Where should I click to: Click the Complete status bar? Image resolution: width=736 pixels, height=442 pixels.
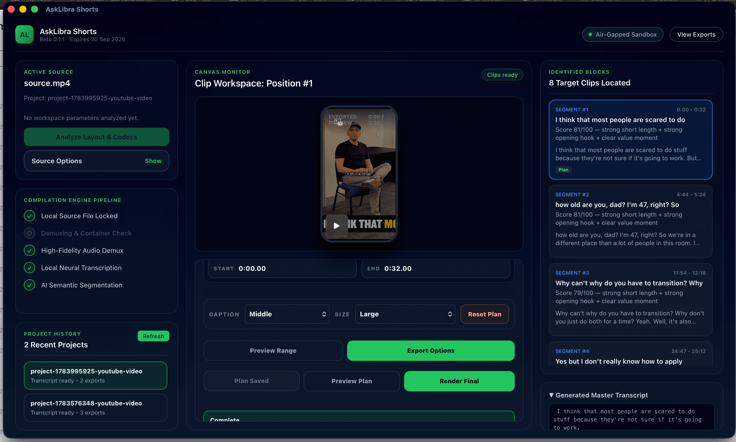click(359, 417)
